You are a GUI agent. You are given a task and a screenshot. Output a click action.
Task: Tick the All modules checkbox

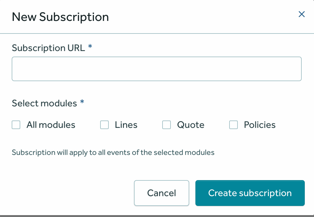point(16,125)
